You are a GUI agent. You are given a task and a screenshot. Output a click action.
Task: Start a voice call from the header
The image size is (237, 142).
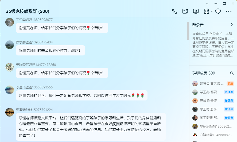coord(174,11)
